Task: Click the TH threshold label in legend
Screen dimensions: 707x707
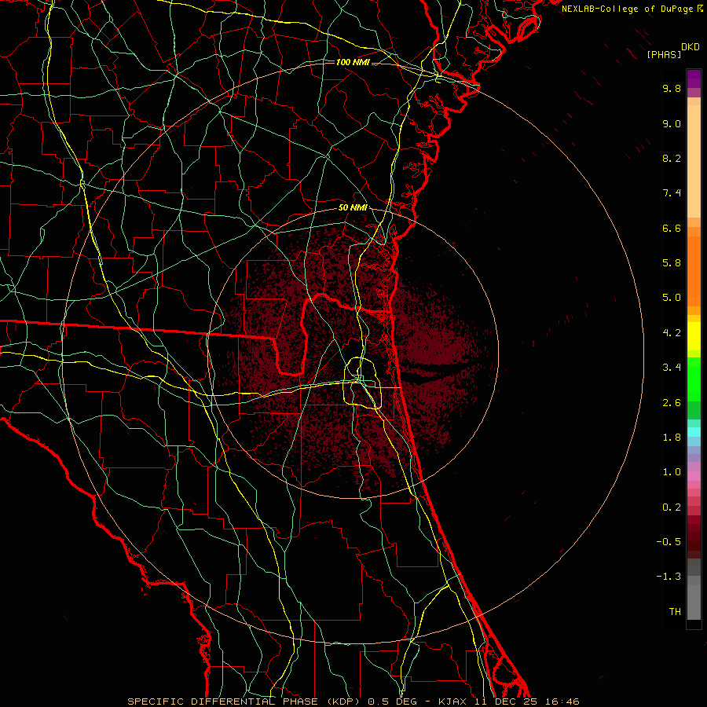Action: (674, 611)
